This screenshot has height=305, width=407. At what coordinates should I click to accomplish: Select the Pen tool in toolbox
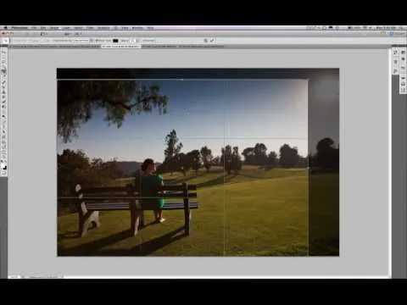[3, 122]
